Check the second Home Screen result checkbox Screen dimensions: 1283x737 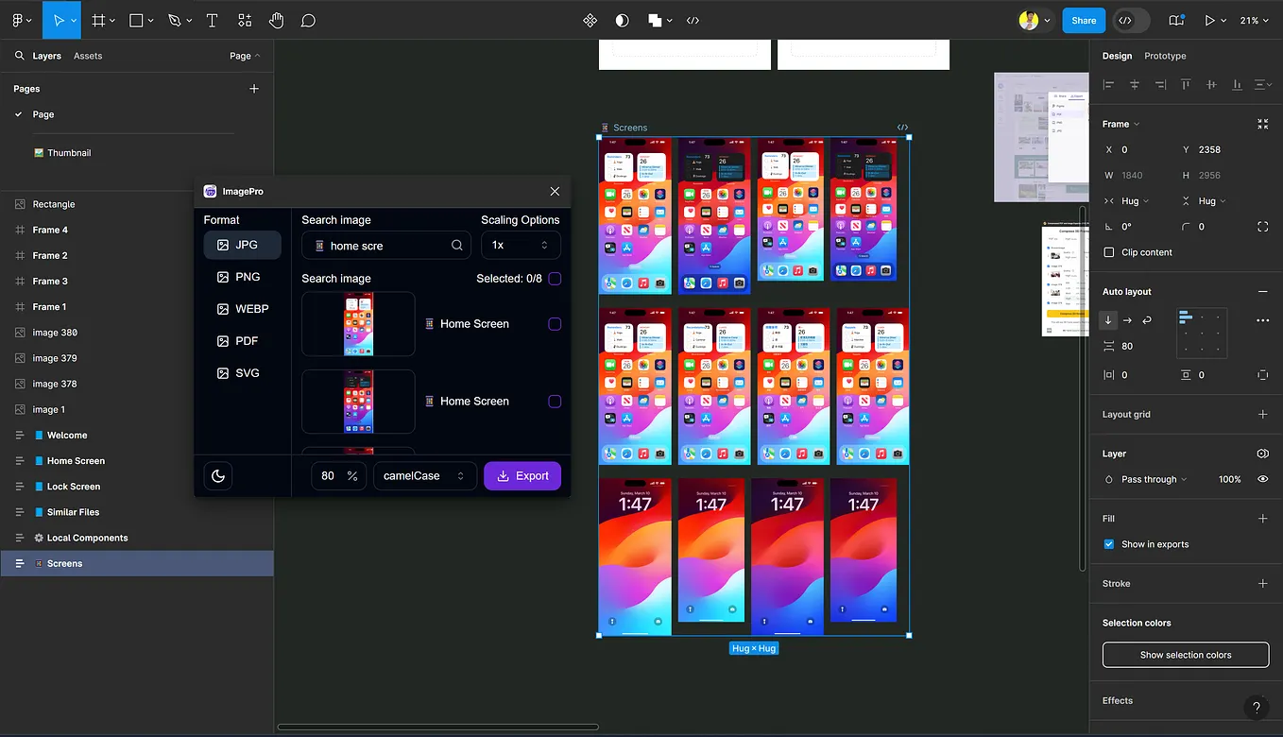(555, 402)
